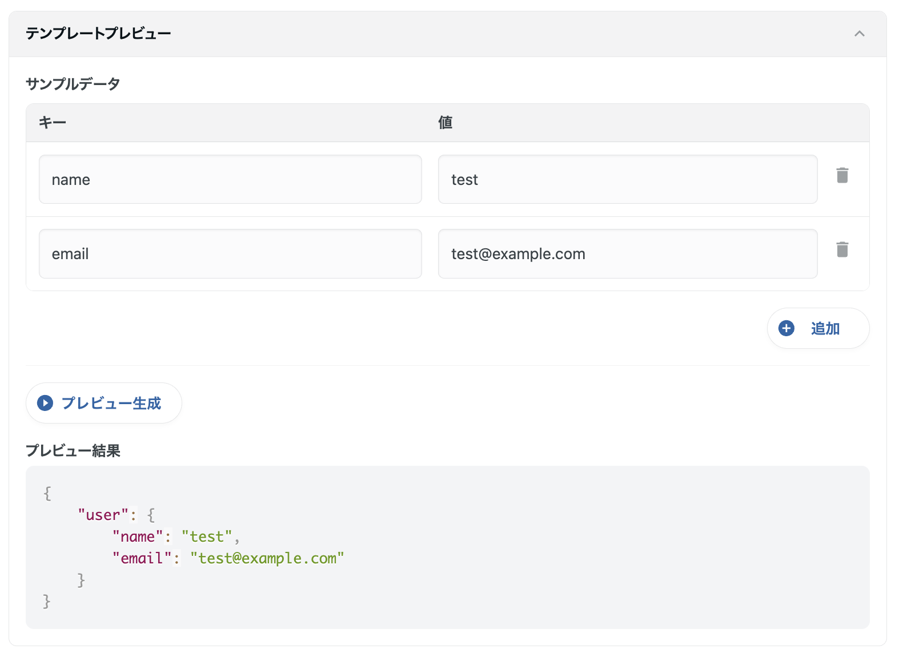Click the plus icon in 追加 button
The height and width of the screenshot is (653, 899).
pos(786,328)
